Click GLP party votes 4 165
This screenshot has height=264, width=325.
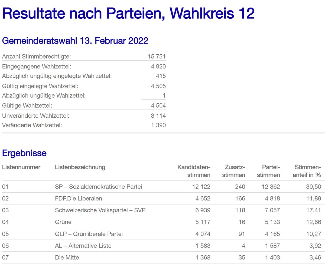click(x=272, y=234)
